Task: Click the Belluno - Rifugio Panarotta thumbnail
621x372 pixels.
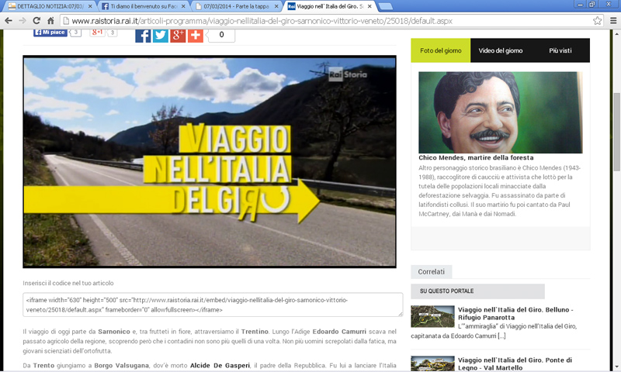Action: pyautogui.click(x=432, y=316)
